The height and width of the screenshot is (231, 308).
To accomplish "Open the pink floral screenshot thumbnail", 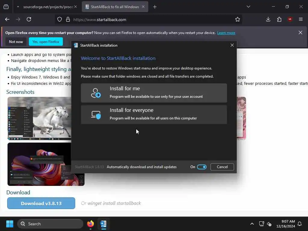I will pyautogui.click(x=242, y=118).
